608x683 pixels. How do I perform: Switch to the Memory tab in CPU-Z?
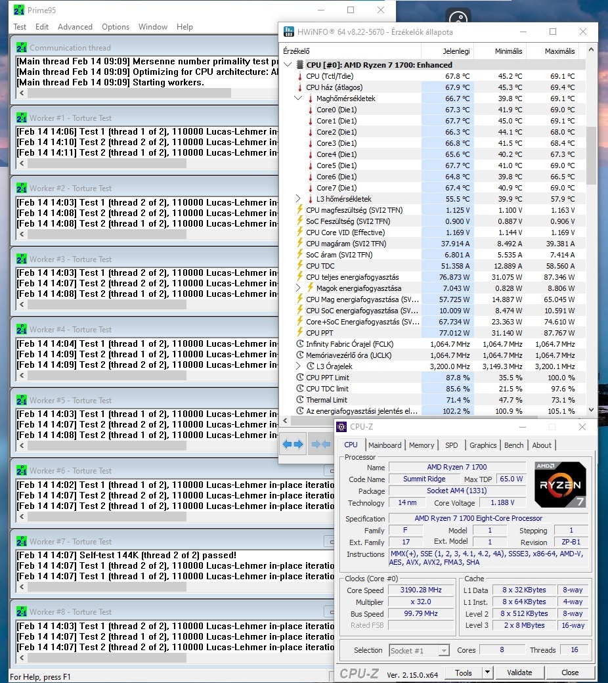[421, 445]
